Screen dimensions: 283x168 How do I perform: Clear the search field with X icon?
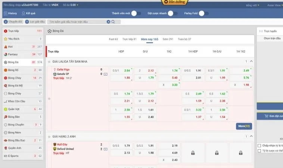(x=109, y=22)
